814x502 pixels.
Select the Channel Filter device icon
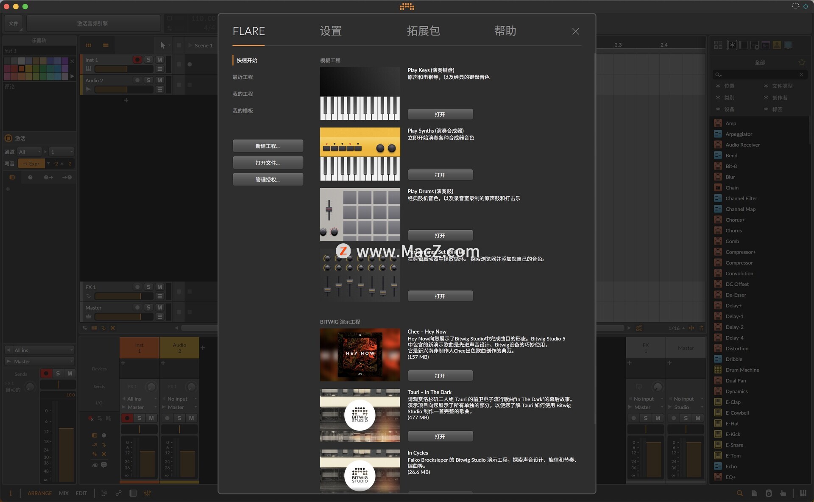coord(718,198)
